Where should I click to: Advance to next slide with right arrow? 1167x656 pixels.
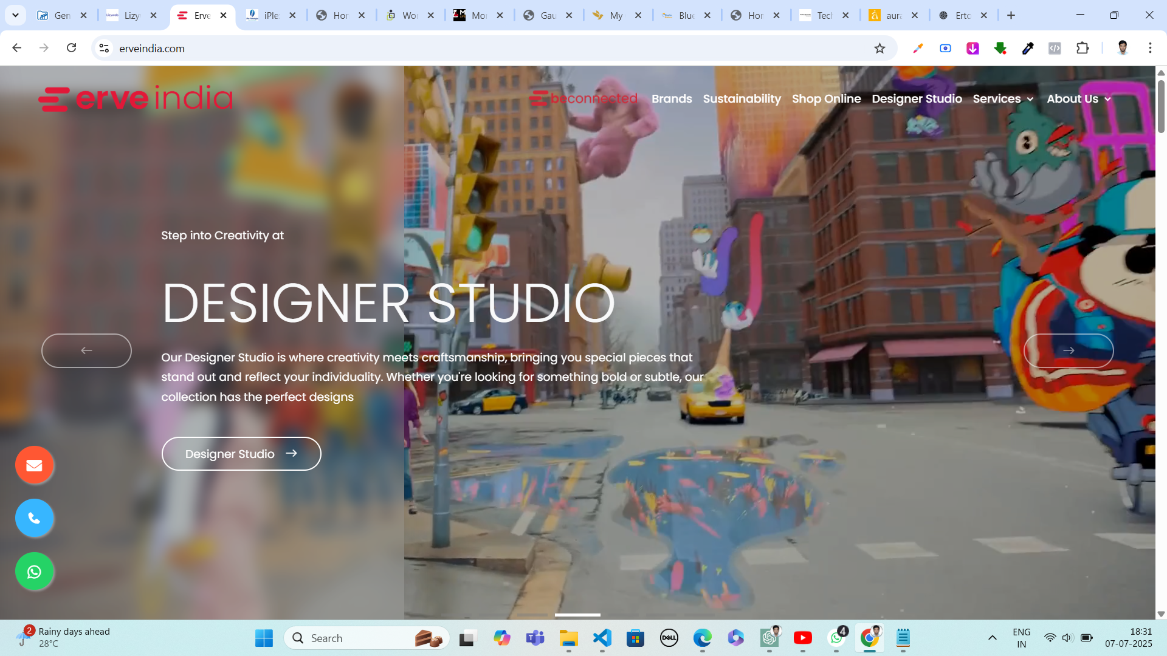point(1069,350)
